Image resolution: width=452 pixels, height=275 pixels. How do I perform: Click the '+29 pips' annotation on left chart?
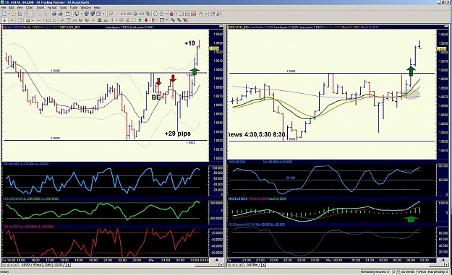[x=178, y=134]
